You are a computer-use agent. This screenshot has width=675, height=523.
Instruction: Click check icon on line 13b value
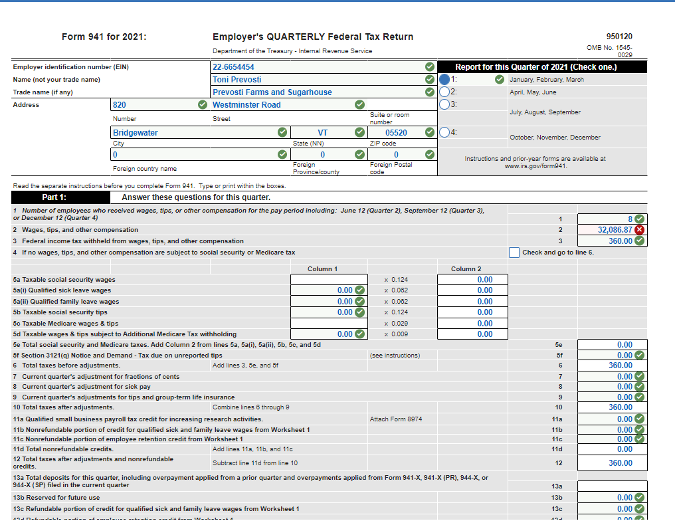pos(640,497)
